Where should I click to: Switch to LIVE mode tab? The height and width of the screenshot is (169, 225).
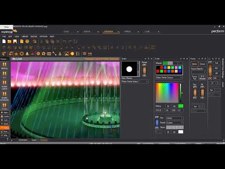pos(147,31)
